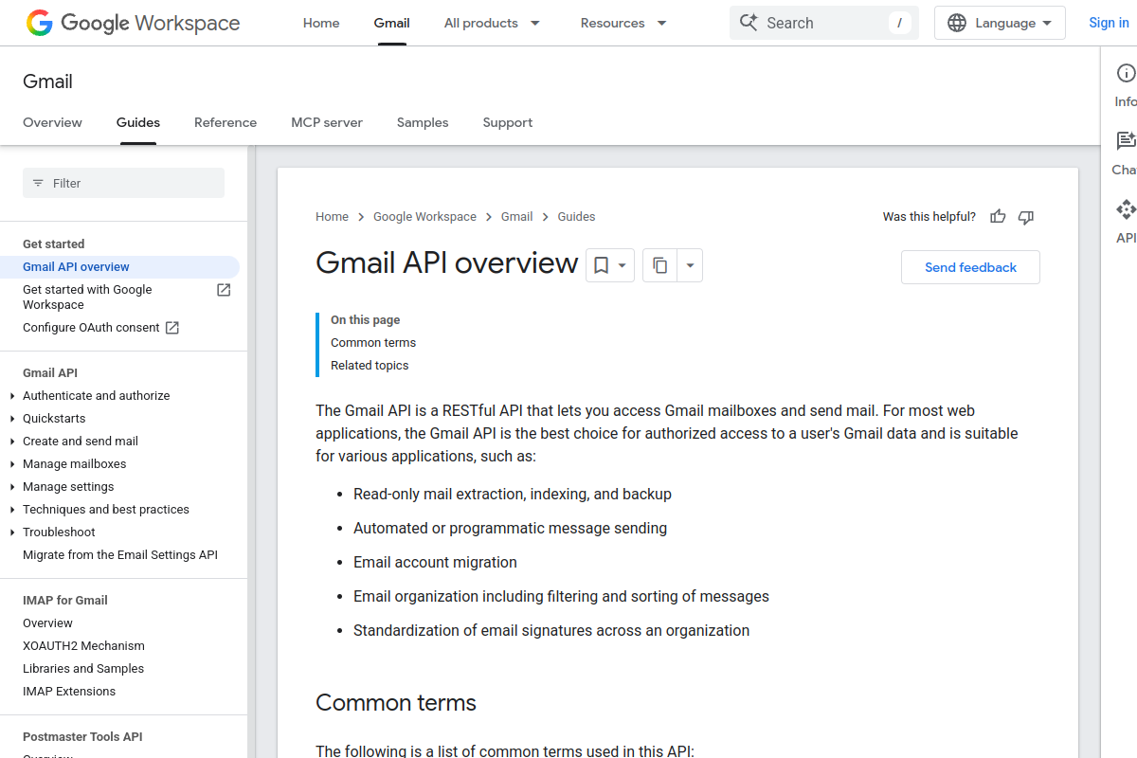Open the Info panel icon on the right

(1126, 73)
